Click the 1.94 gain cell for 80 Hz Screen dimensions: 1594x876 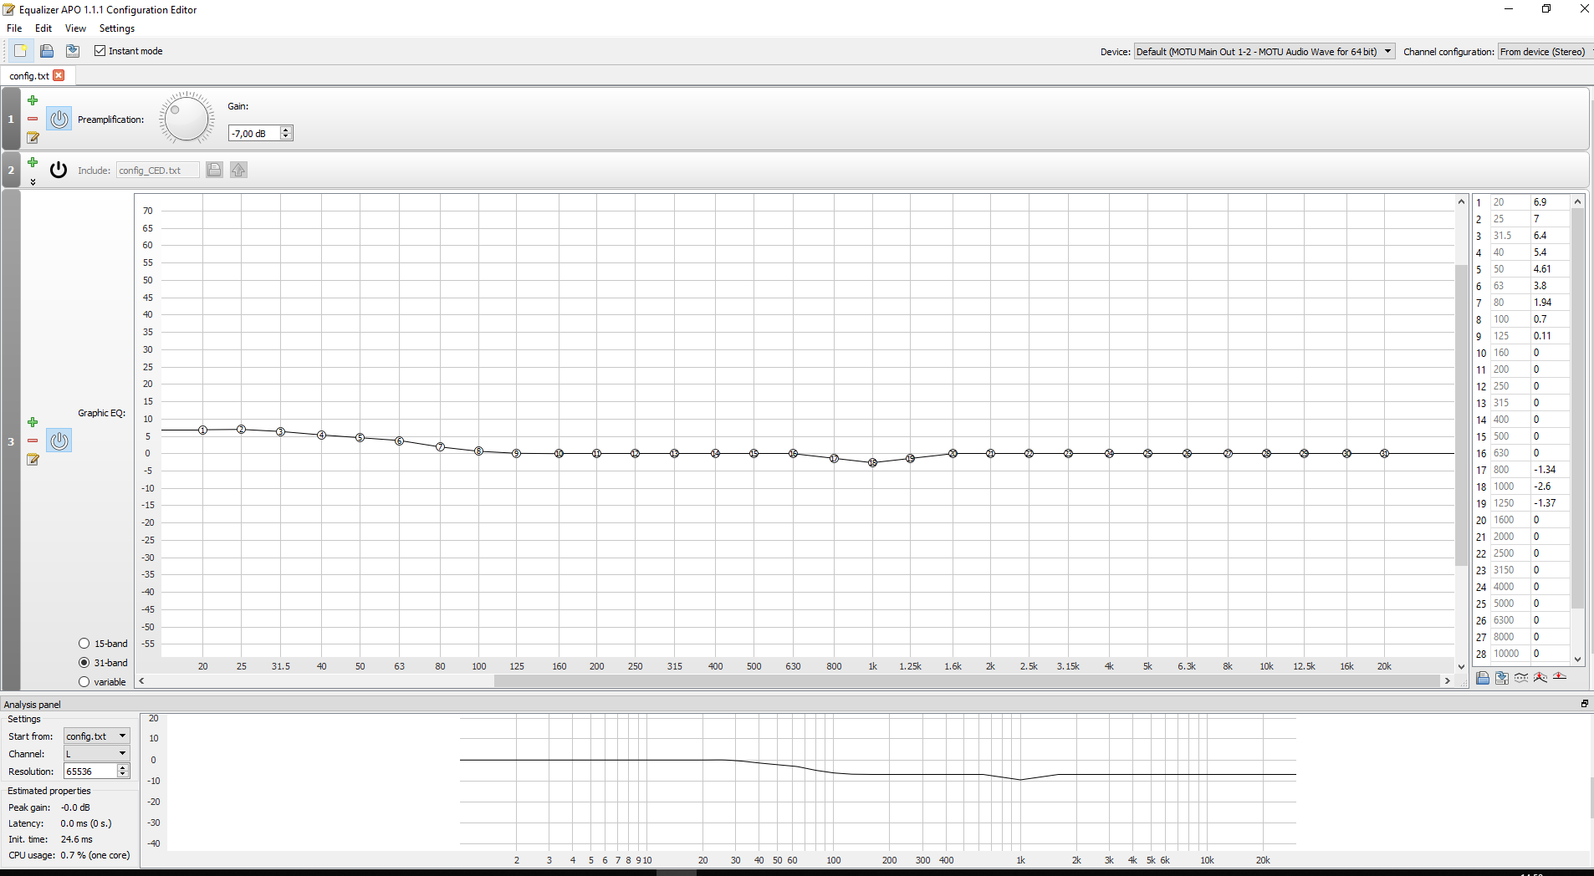point(1550,303)
